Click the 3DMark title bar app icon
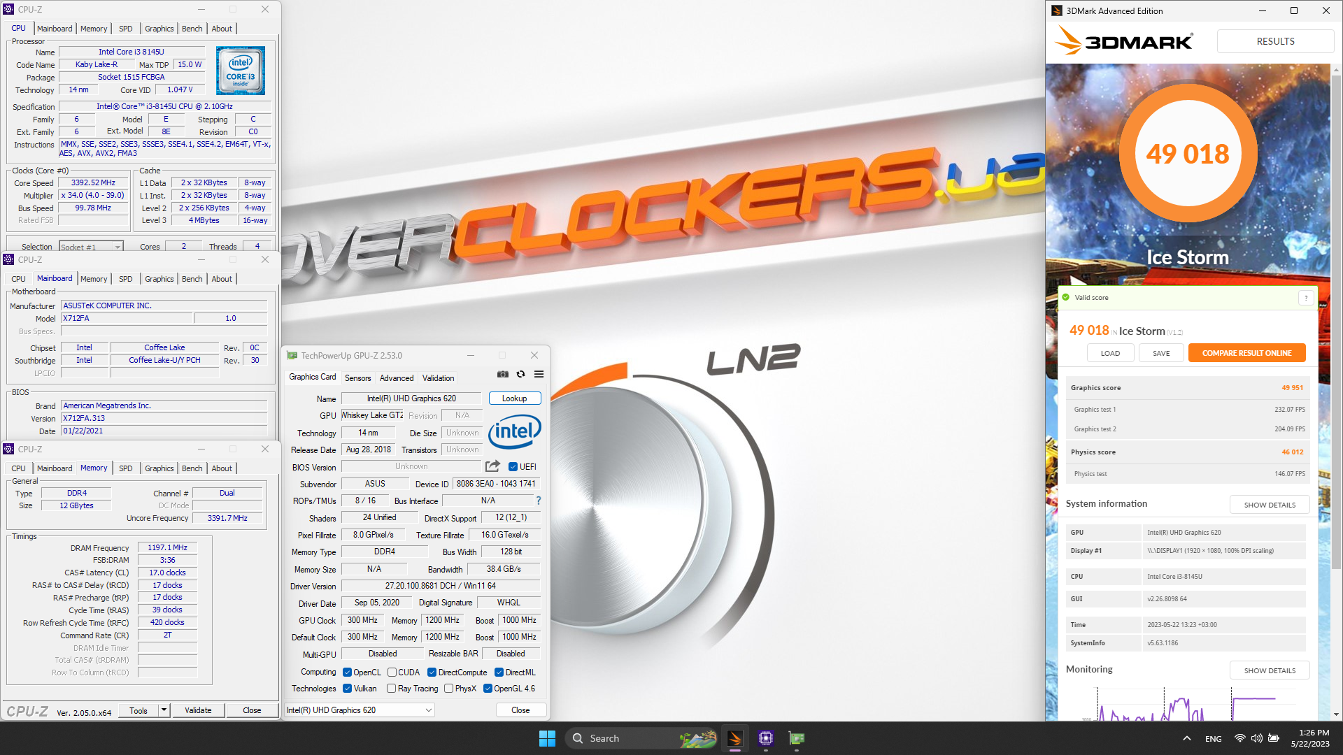The height and width of the screenshot is (755, 1343). tap(1057, 10)
